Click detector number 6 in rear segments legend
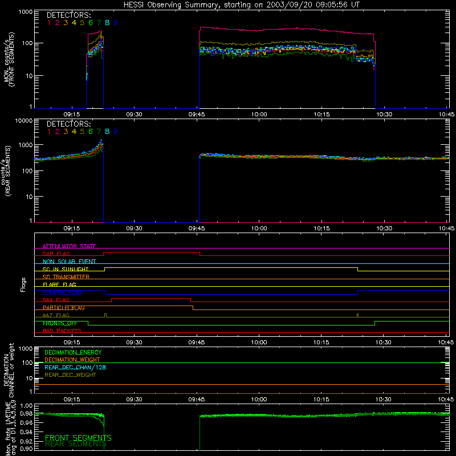The image size is (456, 456). (91, 132)
